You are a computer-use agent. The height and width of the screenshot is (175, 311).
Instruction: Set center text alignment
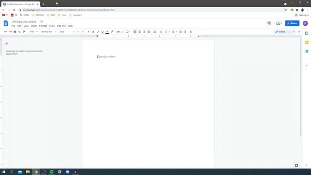click(x=139, y=32)
